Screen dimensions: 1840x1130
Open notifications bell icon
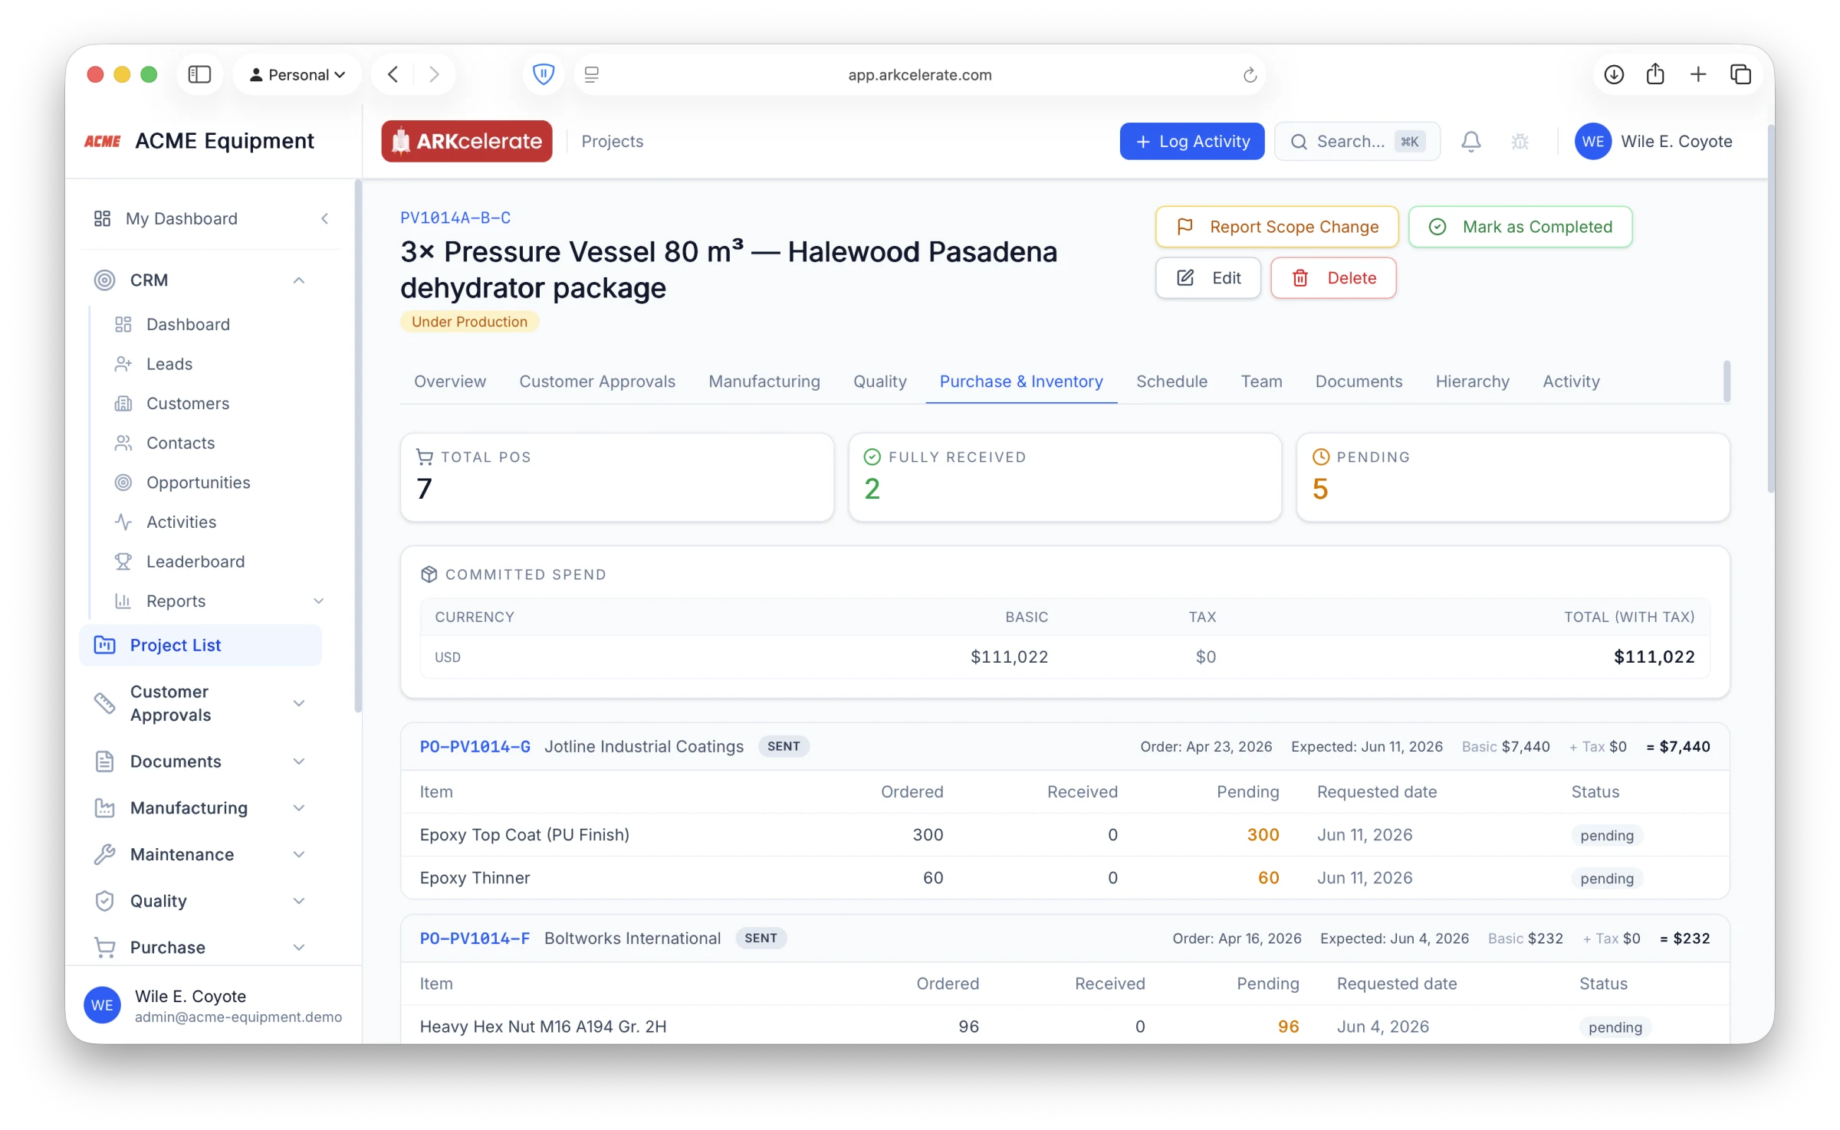tap(1470, 141)
